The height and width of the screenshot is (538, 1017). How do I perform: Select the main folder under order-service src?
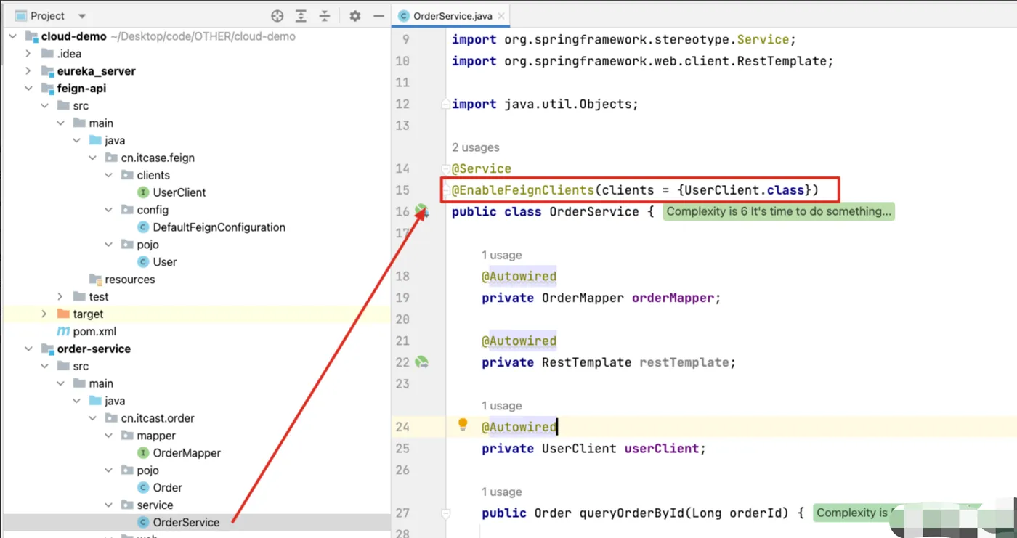(x=101, y=383)
